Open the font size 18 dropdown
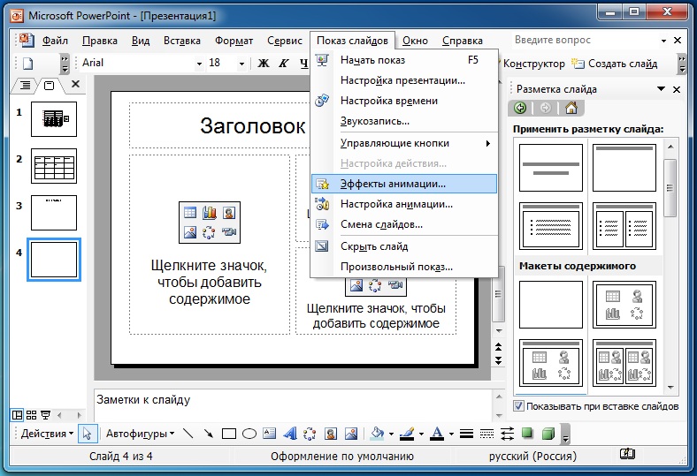This screenshot has width=697, height=476. coord(241,64)
